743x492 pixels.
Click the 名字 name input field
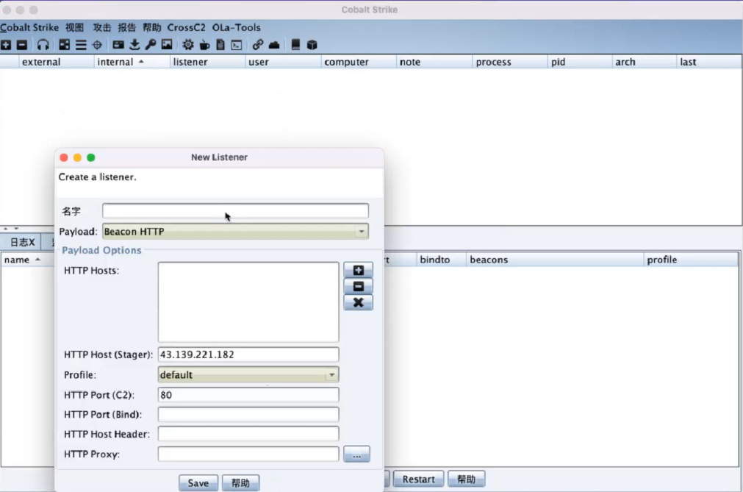(x=235, y=211)
